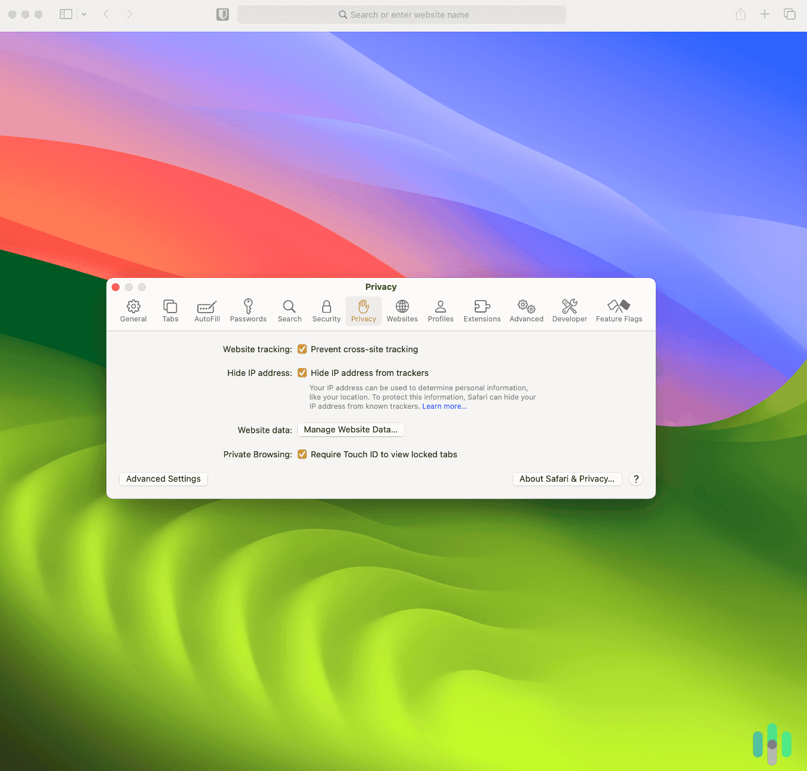Open the Extensions settings pane
The height and width of the screenshot is (771, 807).
point(482,310)
